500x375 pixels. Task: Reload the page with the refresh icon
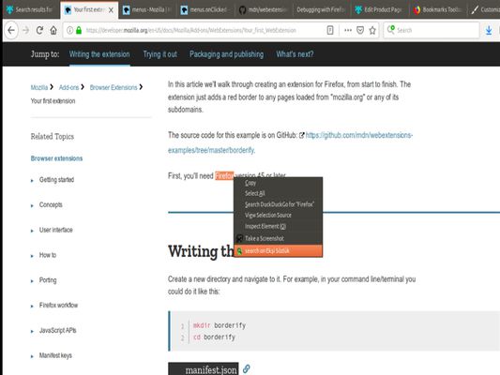pyautogui.click(x=39, y=30)
